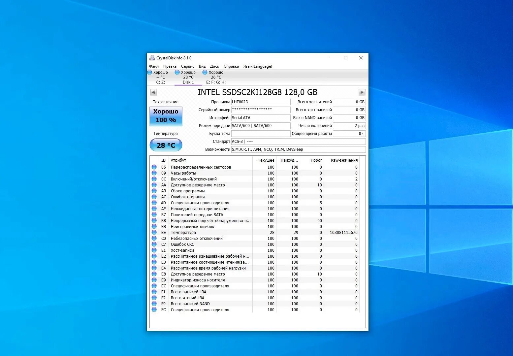Image resolution: width=513 pixels, height=356 pixels.
Task: Open the Вид menu
Action: (x=202, y=66)
